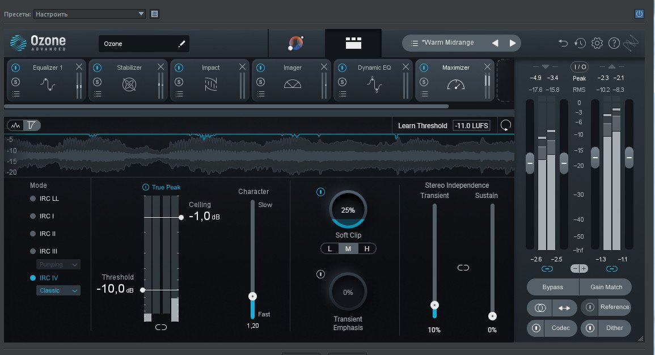This screenshot has width=655, height=355.
Task: Open the Master Assistant orb icon
Action: (296, 43)
